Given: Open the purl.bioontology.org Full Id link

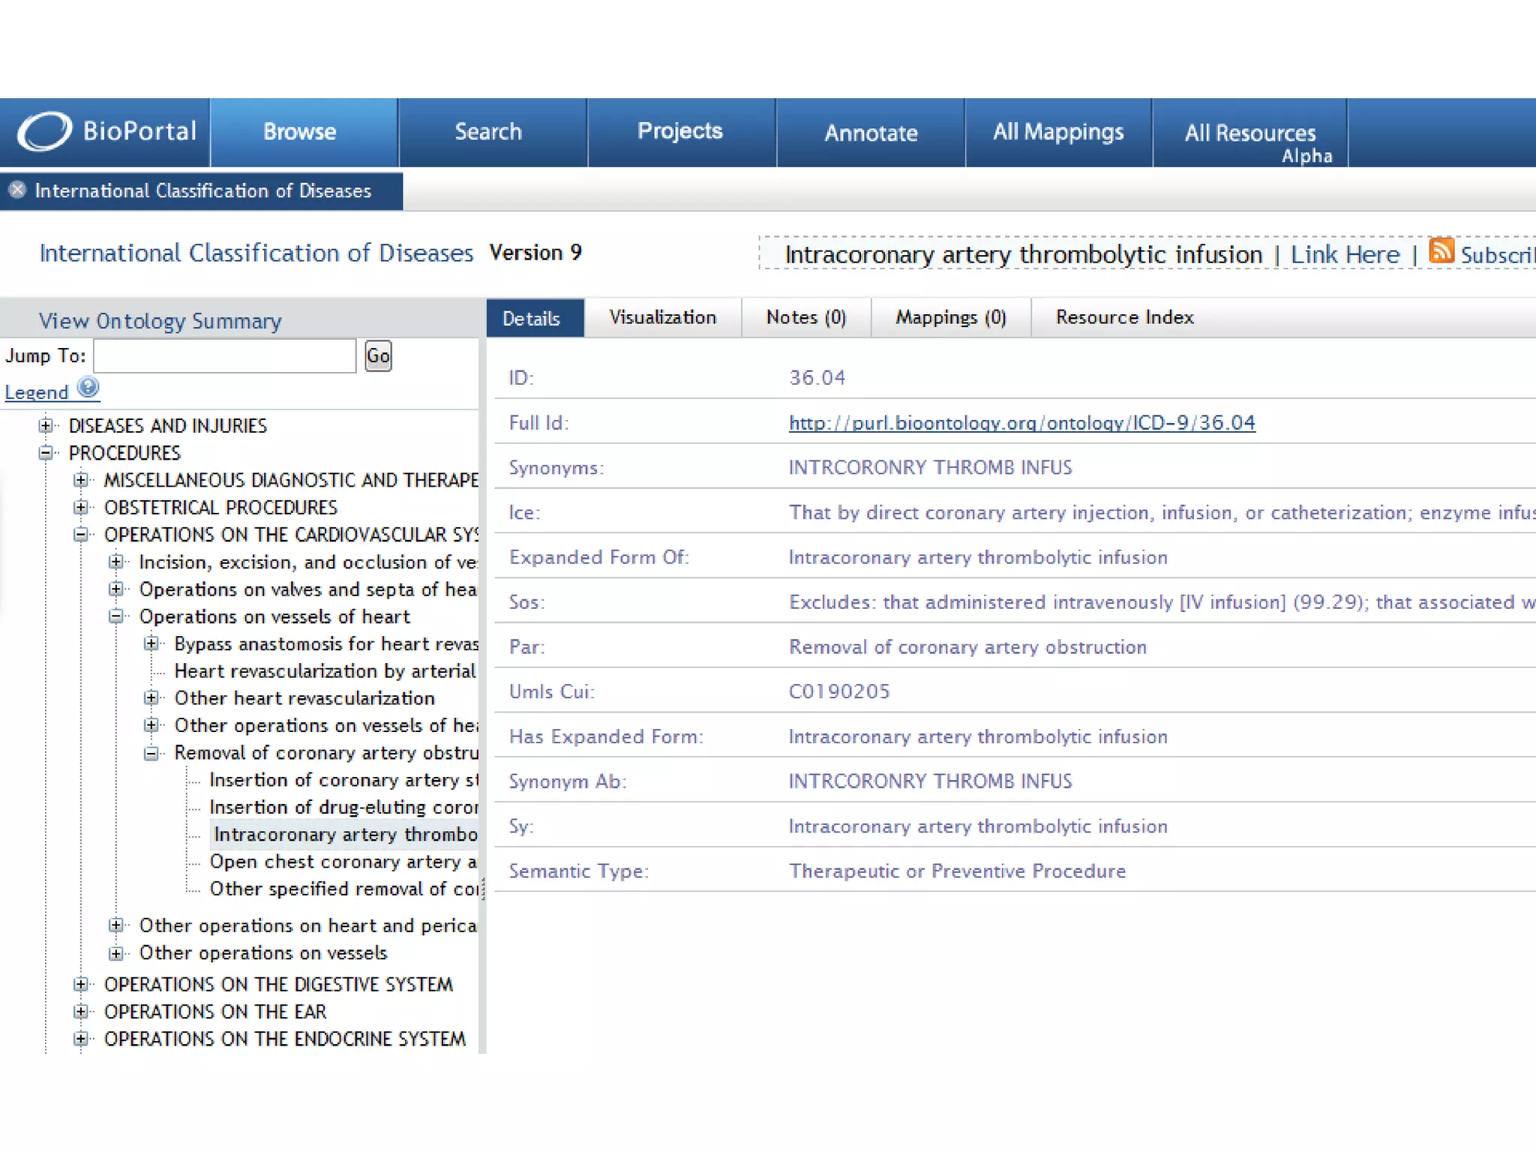Looking at the screenshot, I should point(1021,423).
